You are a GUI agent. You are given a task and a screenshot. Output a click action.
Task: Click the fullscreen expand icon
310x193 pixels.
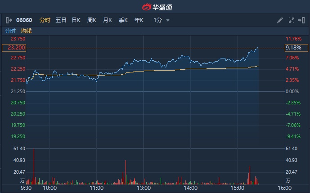[291, 20]
